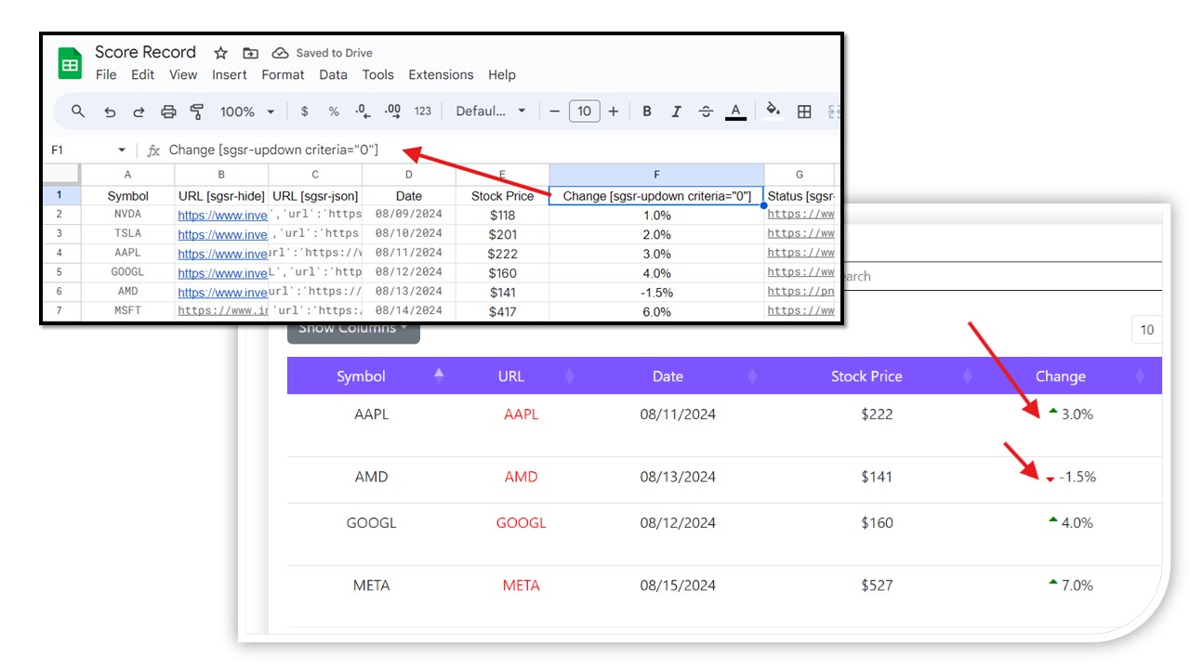Click the move to folder icon

250,53
